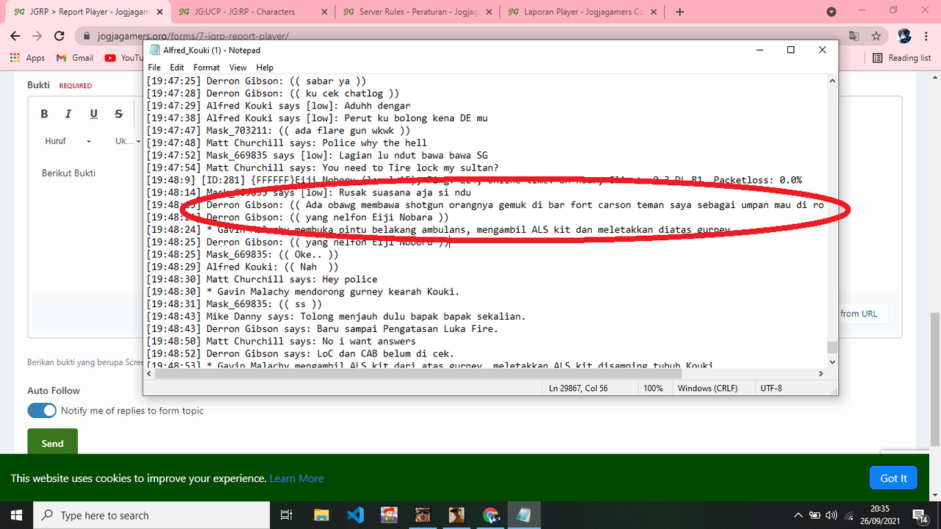Click the taskbar search box
941x529 pixels.
151,515
